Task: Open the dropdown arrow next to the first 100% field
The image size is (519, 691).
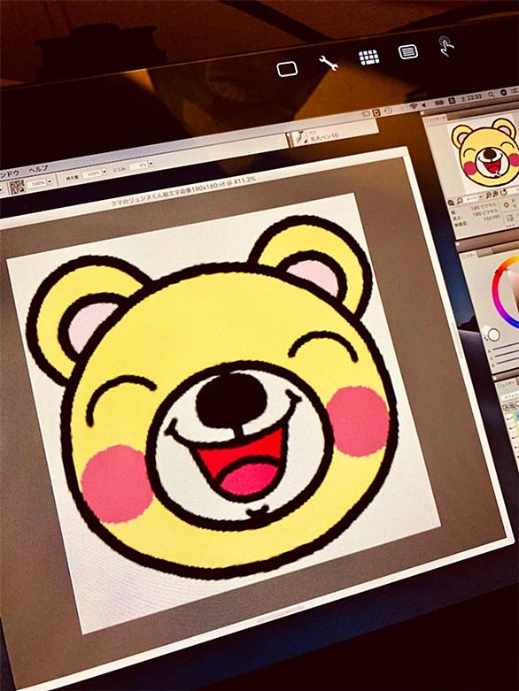Action: pyautogui.click(x=50, y=181)
